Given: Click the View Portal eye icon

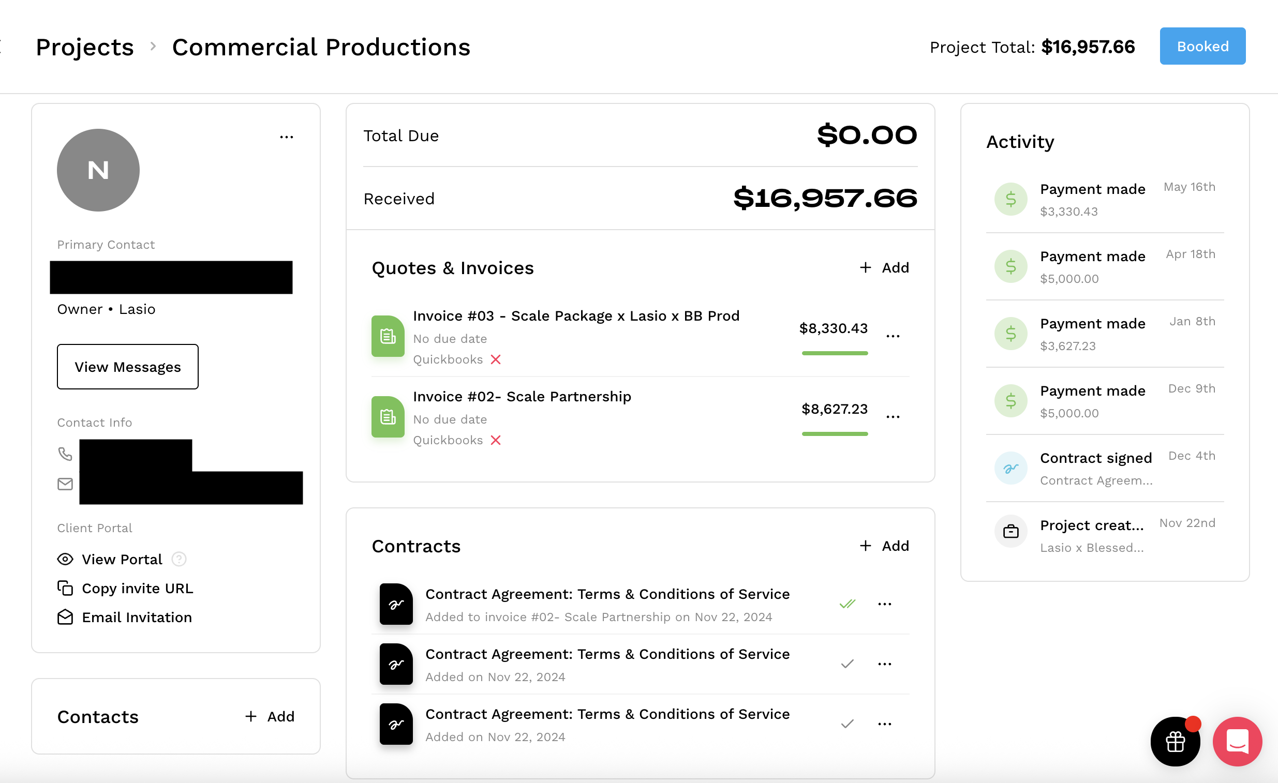Looking at the screenshot, I should (65, 559).
